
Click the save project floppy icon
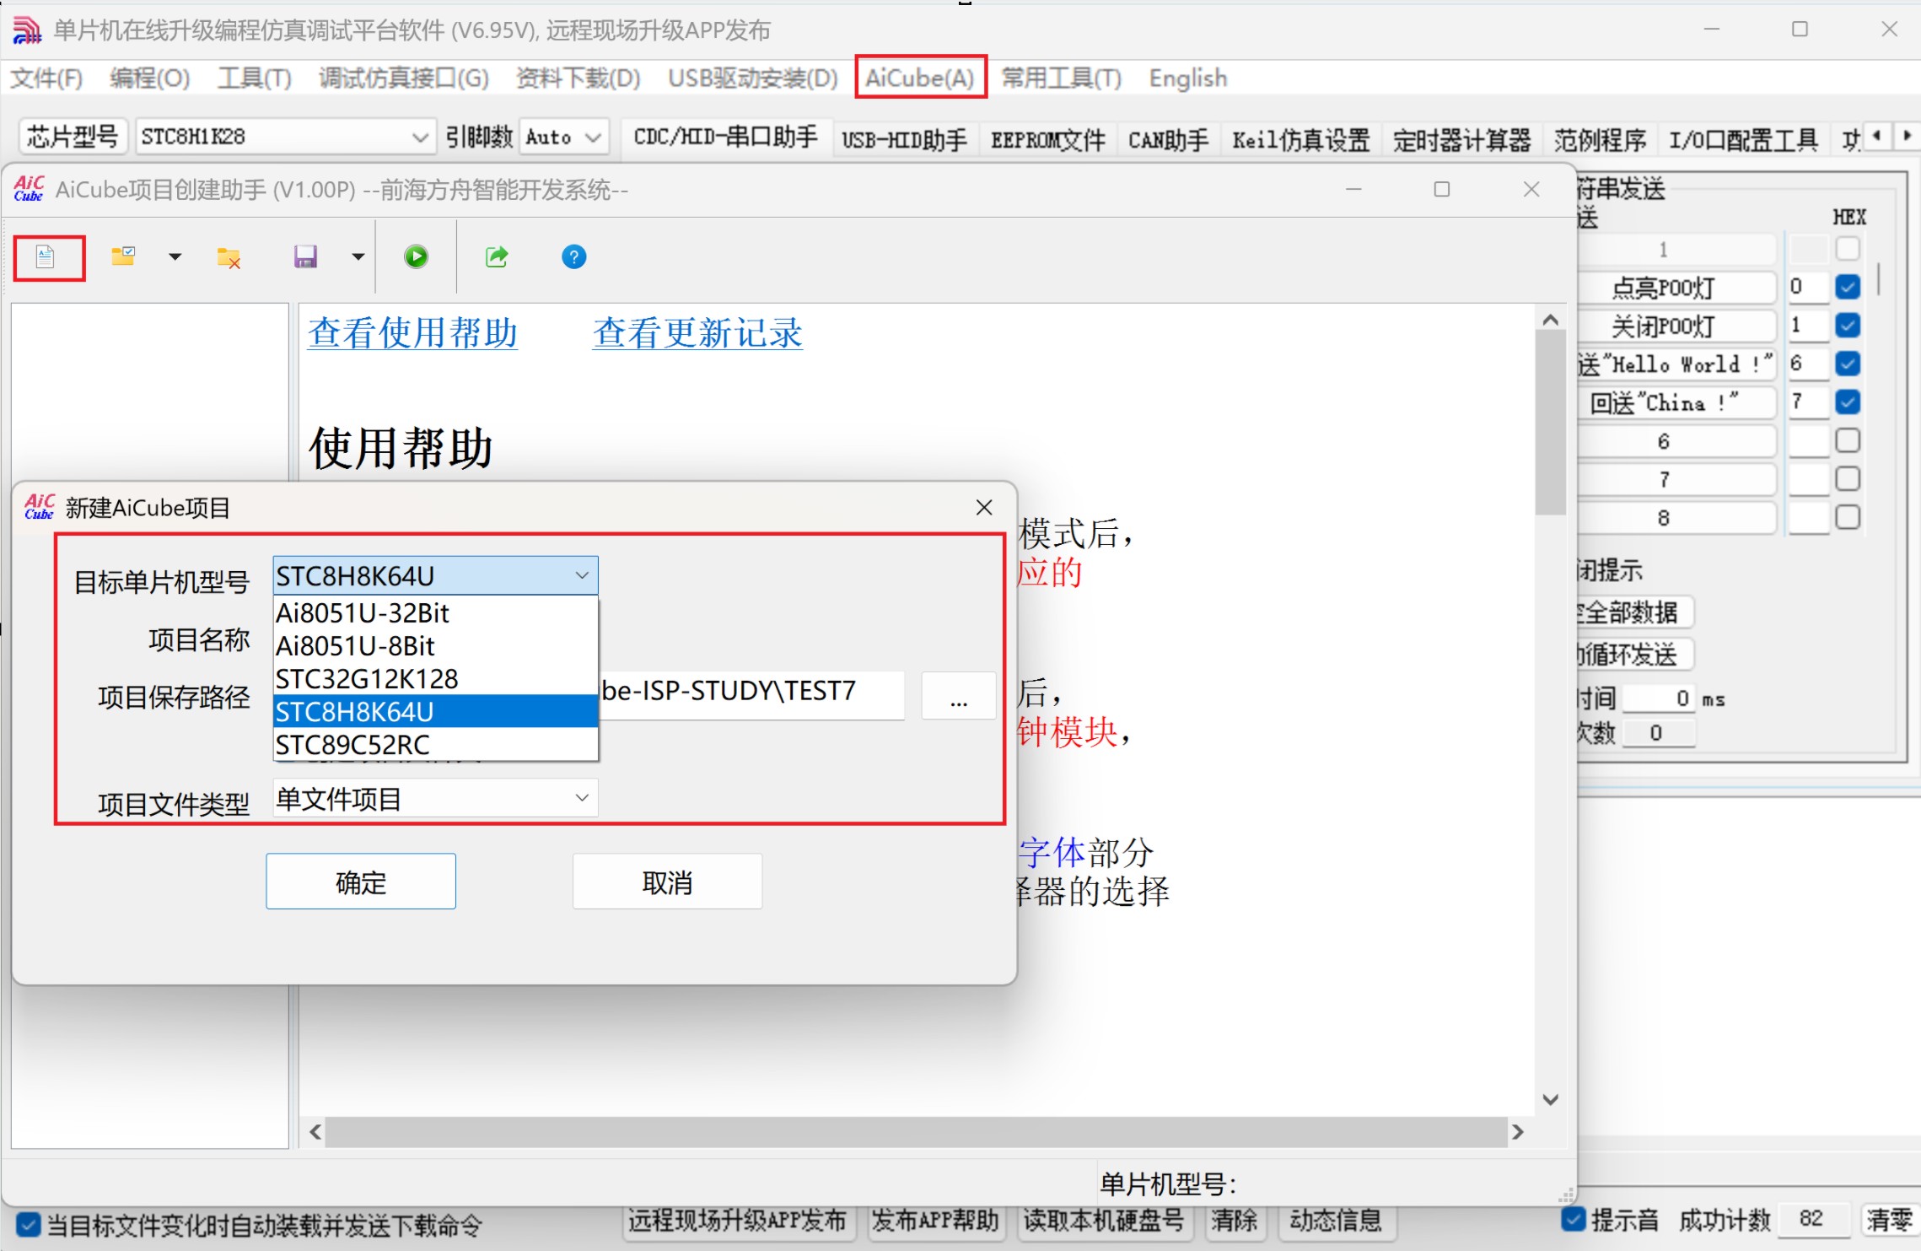305,256
